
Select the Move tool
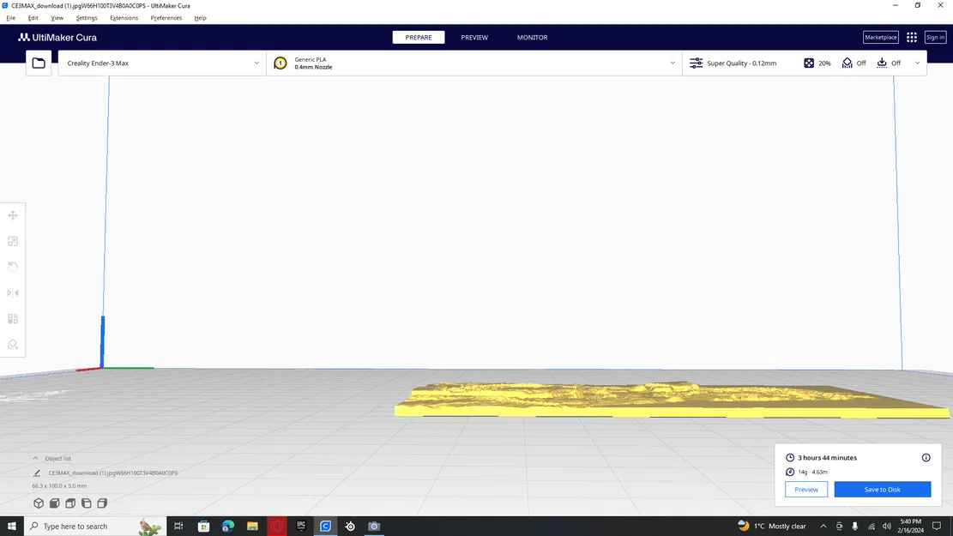13,216
